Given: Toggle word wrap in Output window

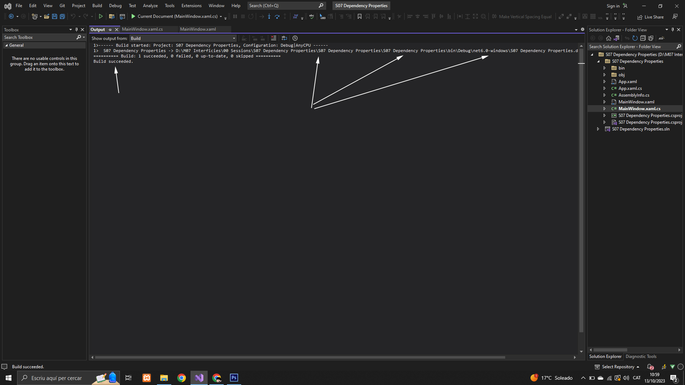Looking at the screenshot, I should coord(284,38).
